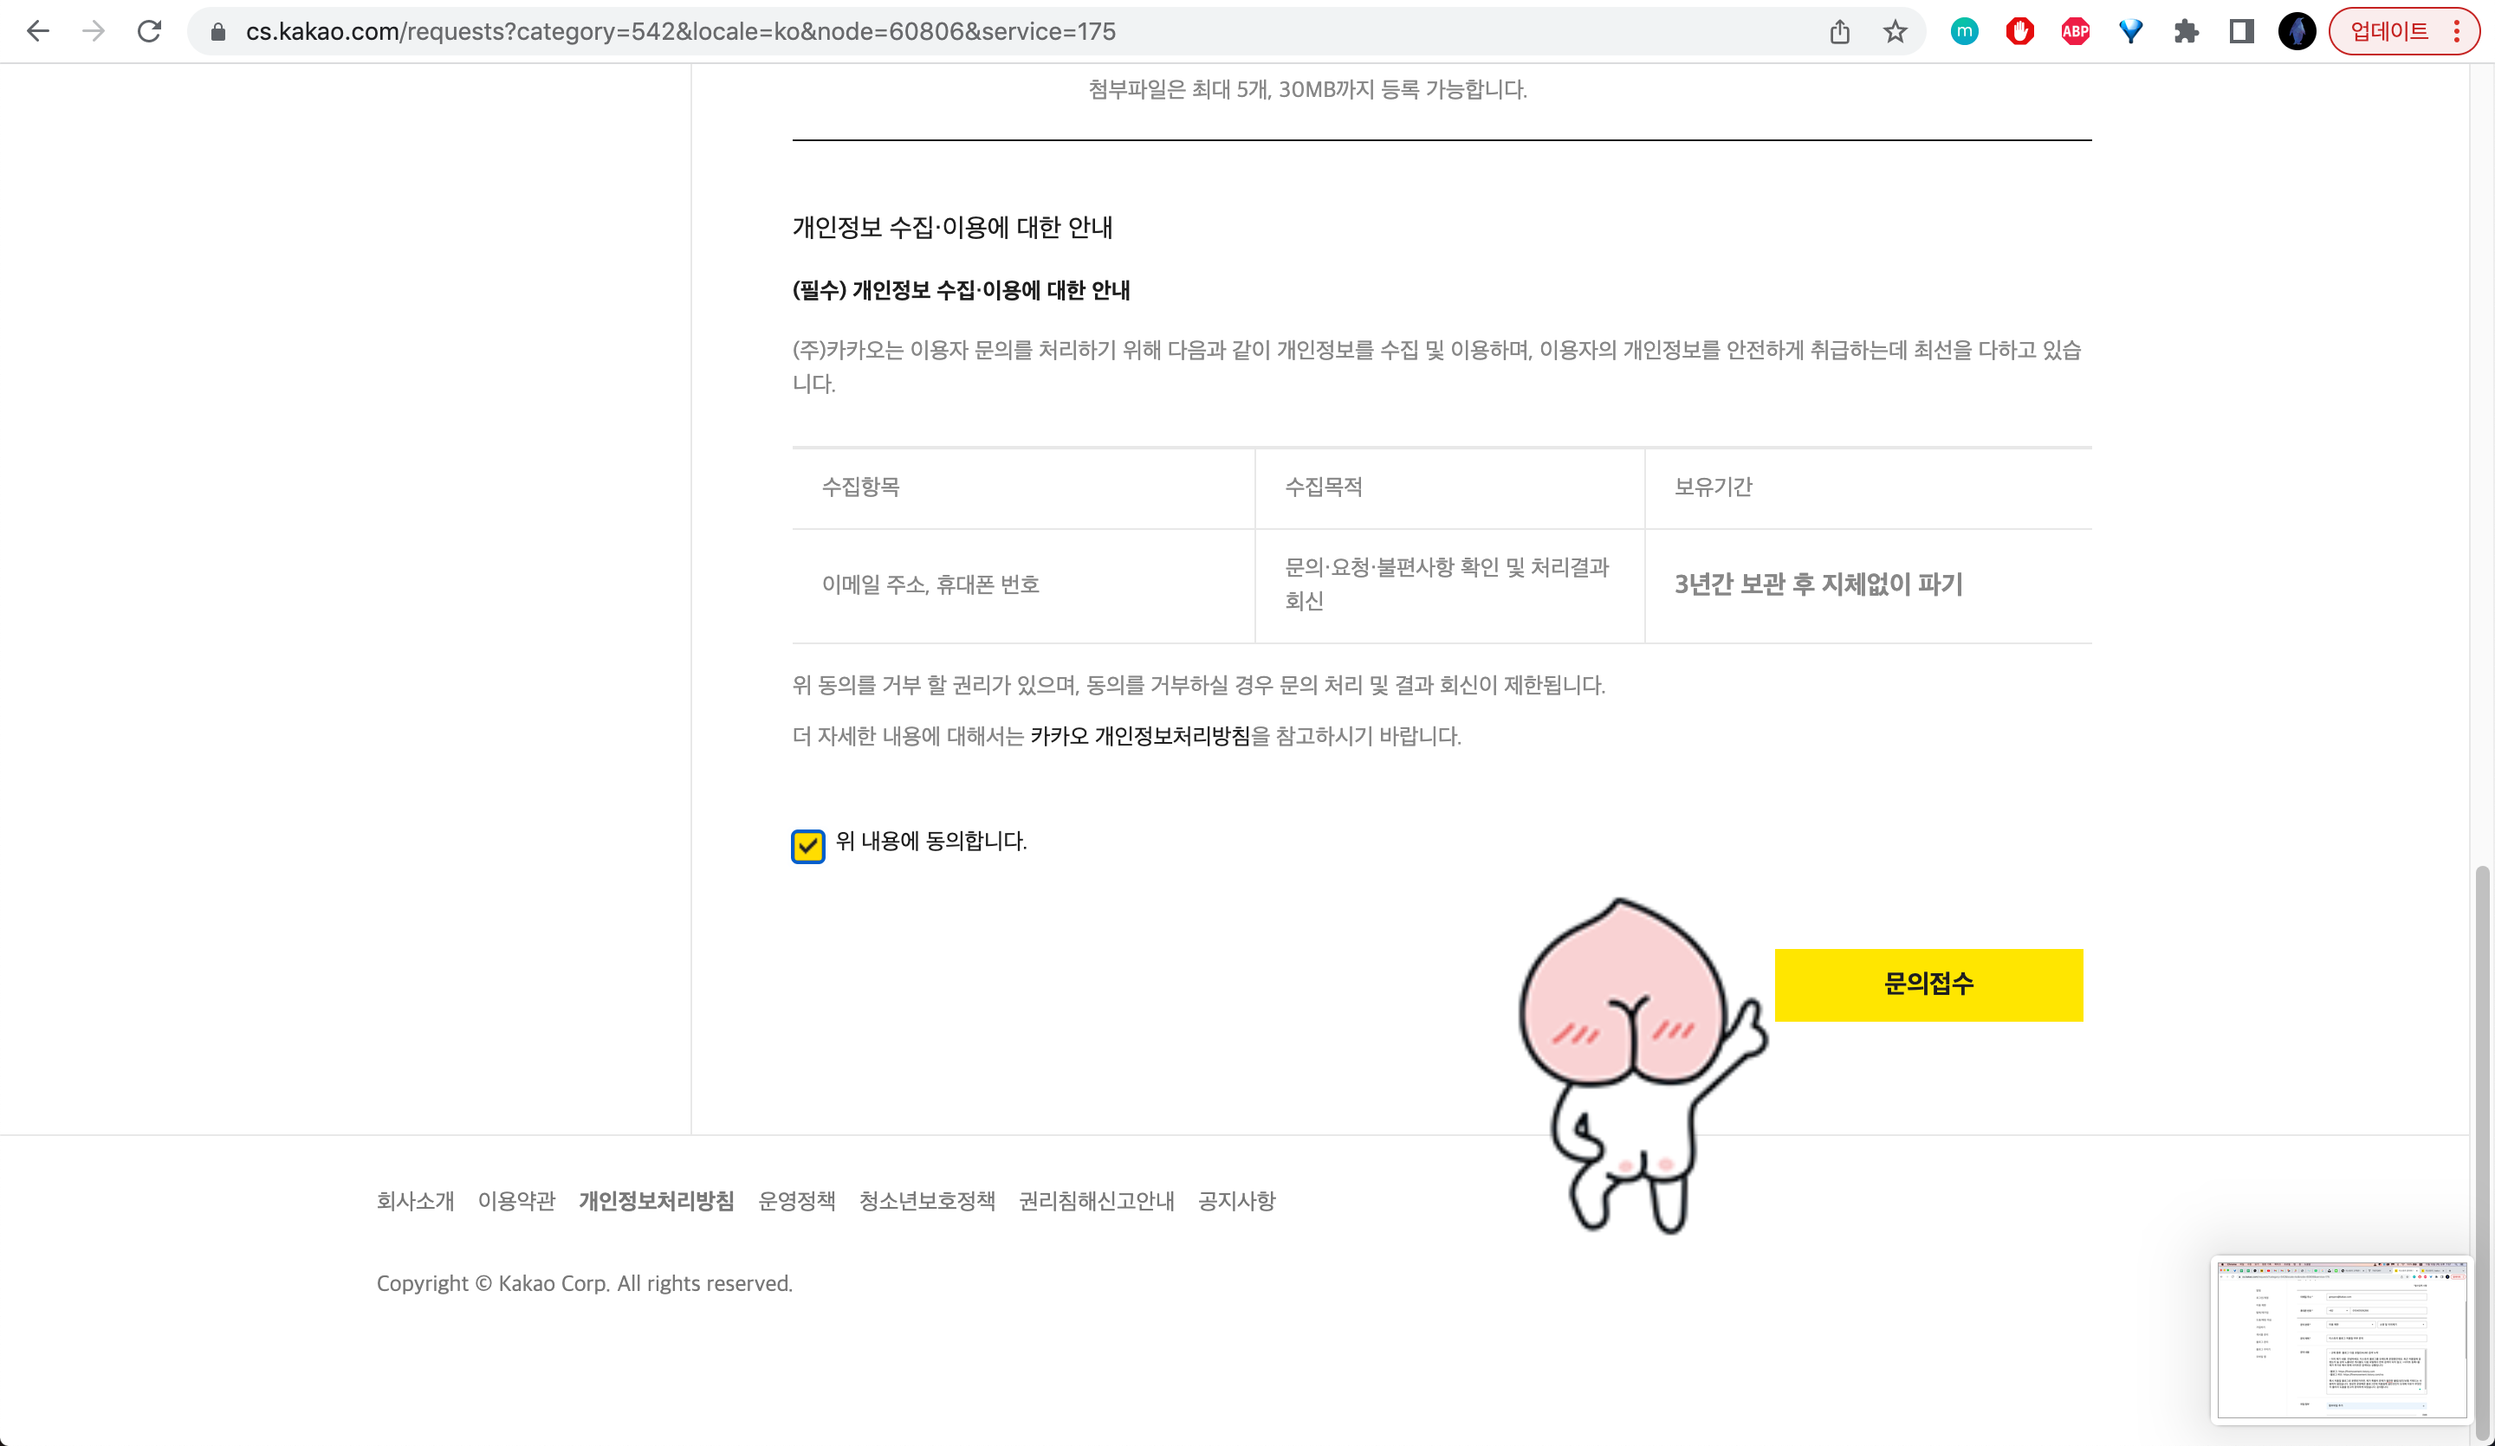The height and width of the screenshot is (1446, 2495).
Task: Open the teal 'm' extension
Action: tap(1964, 32)
